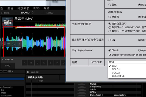This screenshot has height=97, width=146.
Task: Open the 播放列表 menu
Action: point(24,8)
